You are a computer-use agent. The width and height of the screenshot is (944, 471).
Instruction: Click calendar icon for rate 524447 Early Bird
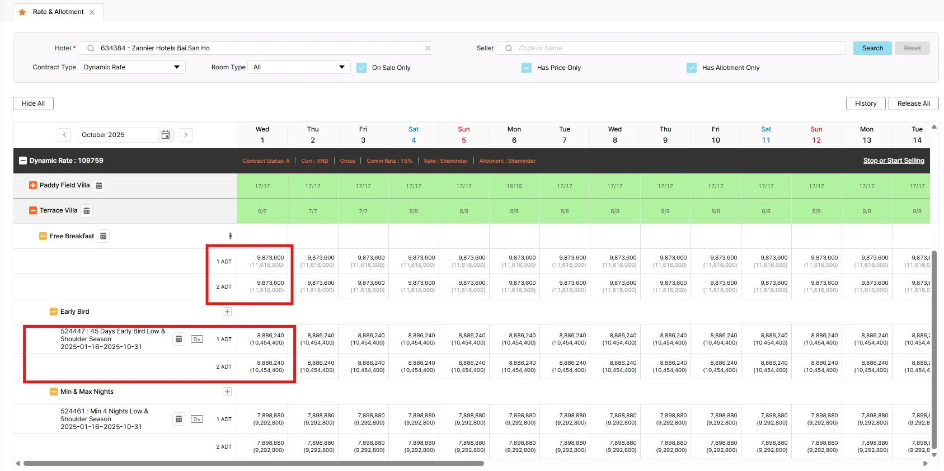point(179,339)
